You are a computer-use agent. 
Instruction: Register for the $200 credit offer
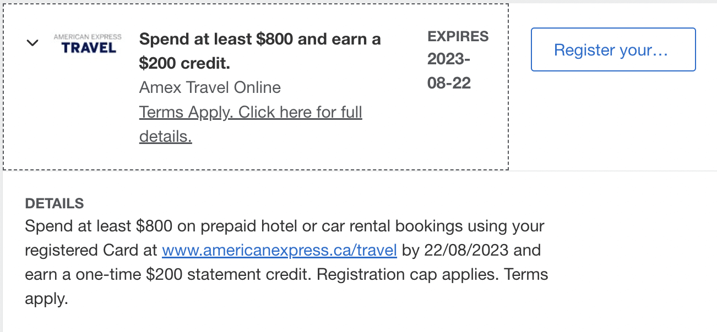coord(613,49)
